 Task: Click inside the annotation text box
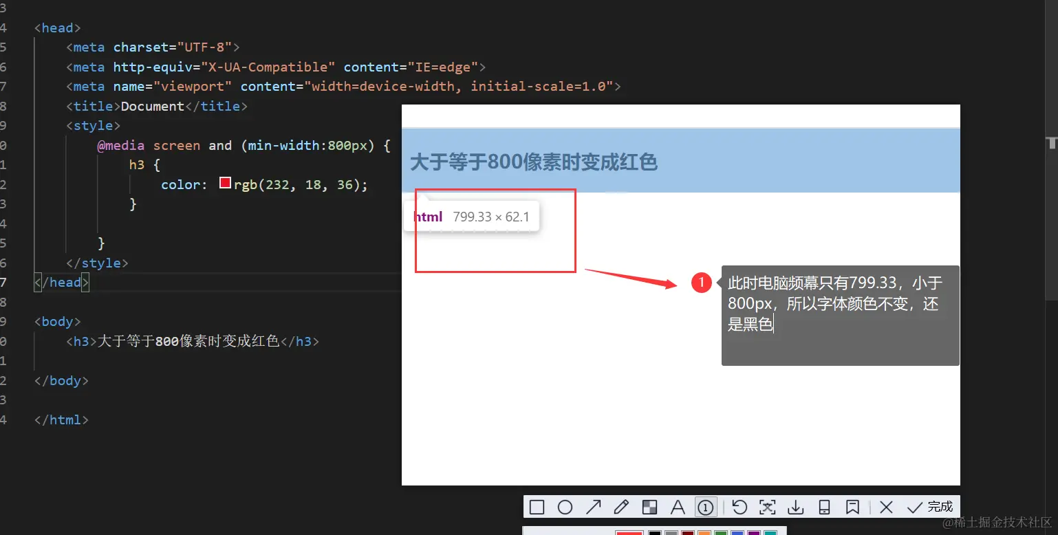[840, 316]
